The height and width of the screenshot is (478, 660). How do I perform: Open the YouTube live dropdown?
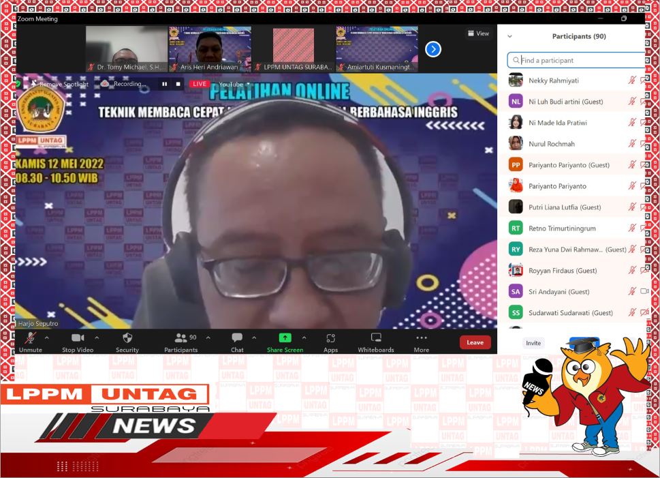click(234, 84)
